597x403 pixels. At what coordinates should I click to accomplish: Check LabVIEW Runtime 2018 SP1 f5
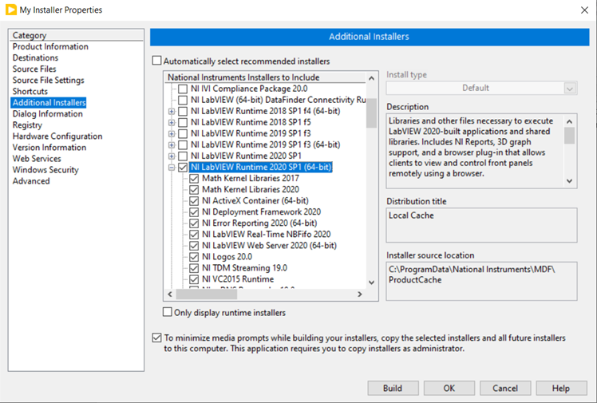[183, 122]
